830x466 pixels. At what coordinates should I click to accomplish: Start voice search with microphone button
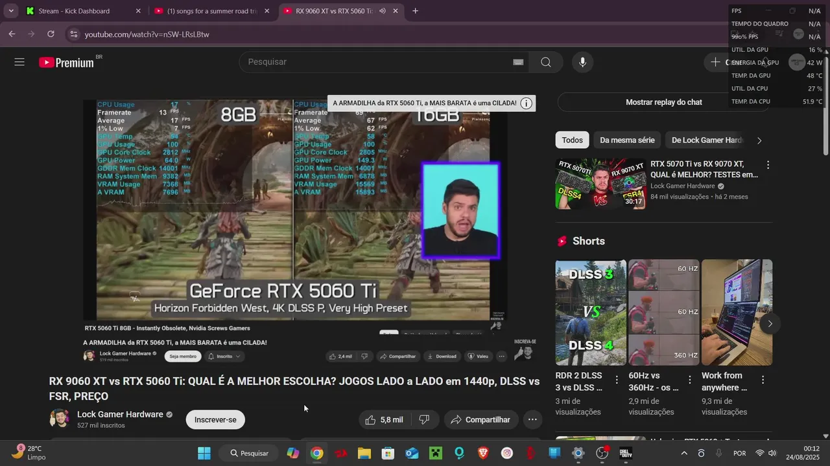(x=582, y=62)
